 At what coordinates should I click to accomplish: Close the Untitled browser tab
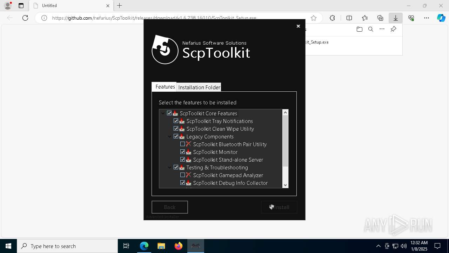point(108,6)
